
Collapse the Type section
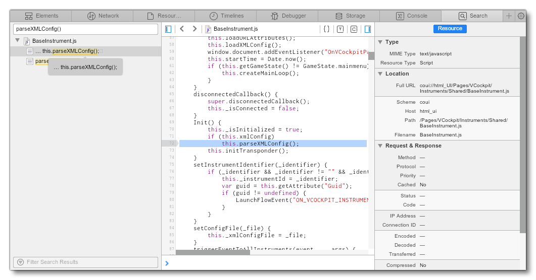coord(380,42)
